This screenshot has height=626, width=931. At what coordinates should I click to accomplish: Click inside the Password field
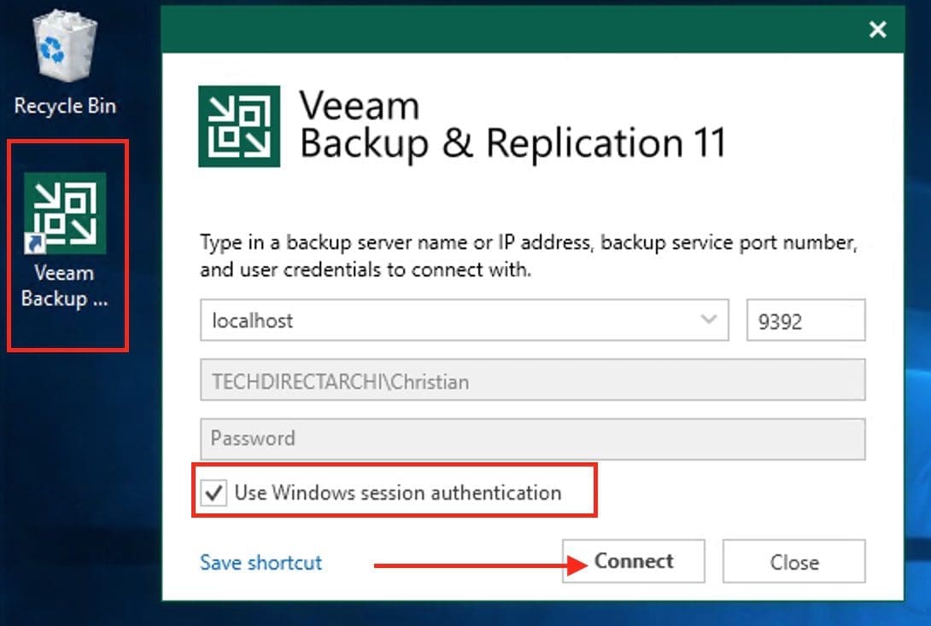[x=531, y=439]
